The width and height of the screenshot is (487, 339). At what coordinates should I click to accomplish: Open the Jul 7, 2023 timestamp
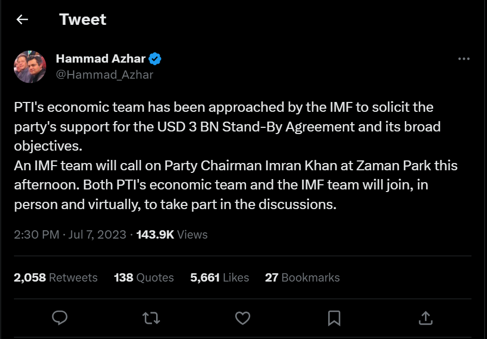(96, 234)
